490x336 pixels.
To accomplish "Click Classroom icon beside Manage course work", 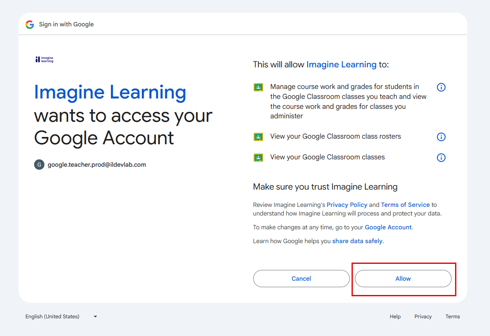I will click(258, 87).
